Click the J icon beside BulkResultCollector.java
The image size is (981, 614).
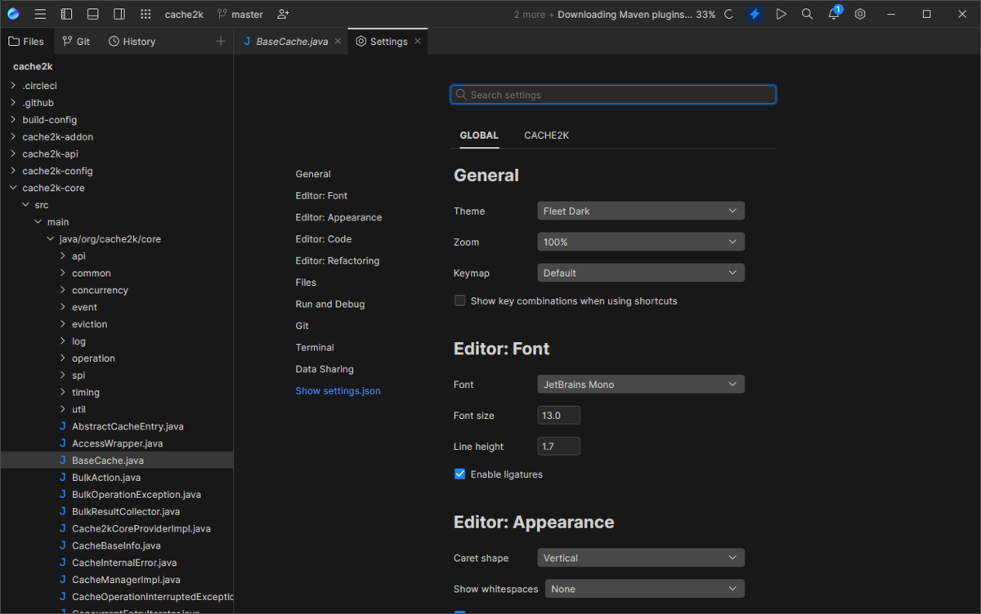62,512
